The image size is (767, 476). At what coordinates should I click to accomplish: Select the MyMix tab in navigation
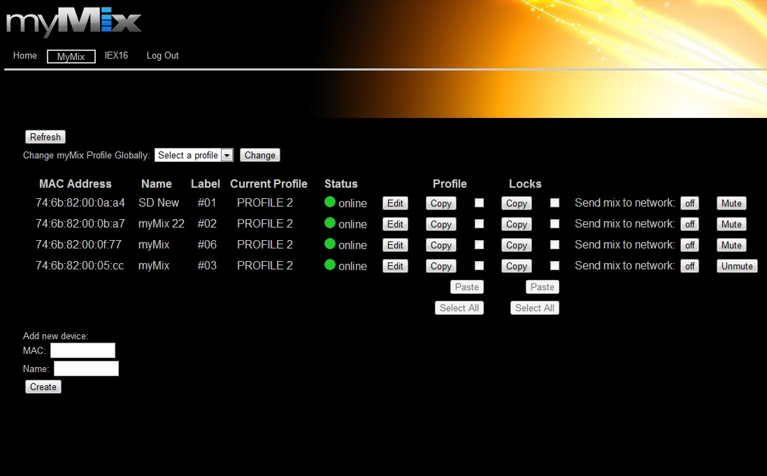click(x=71, y=57)
